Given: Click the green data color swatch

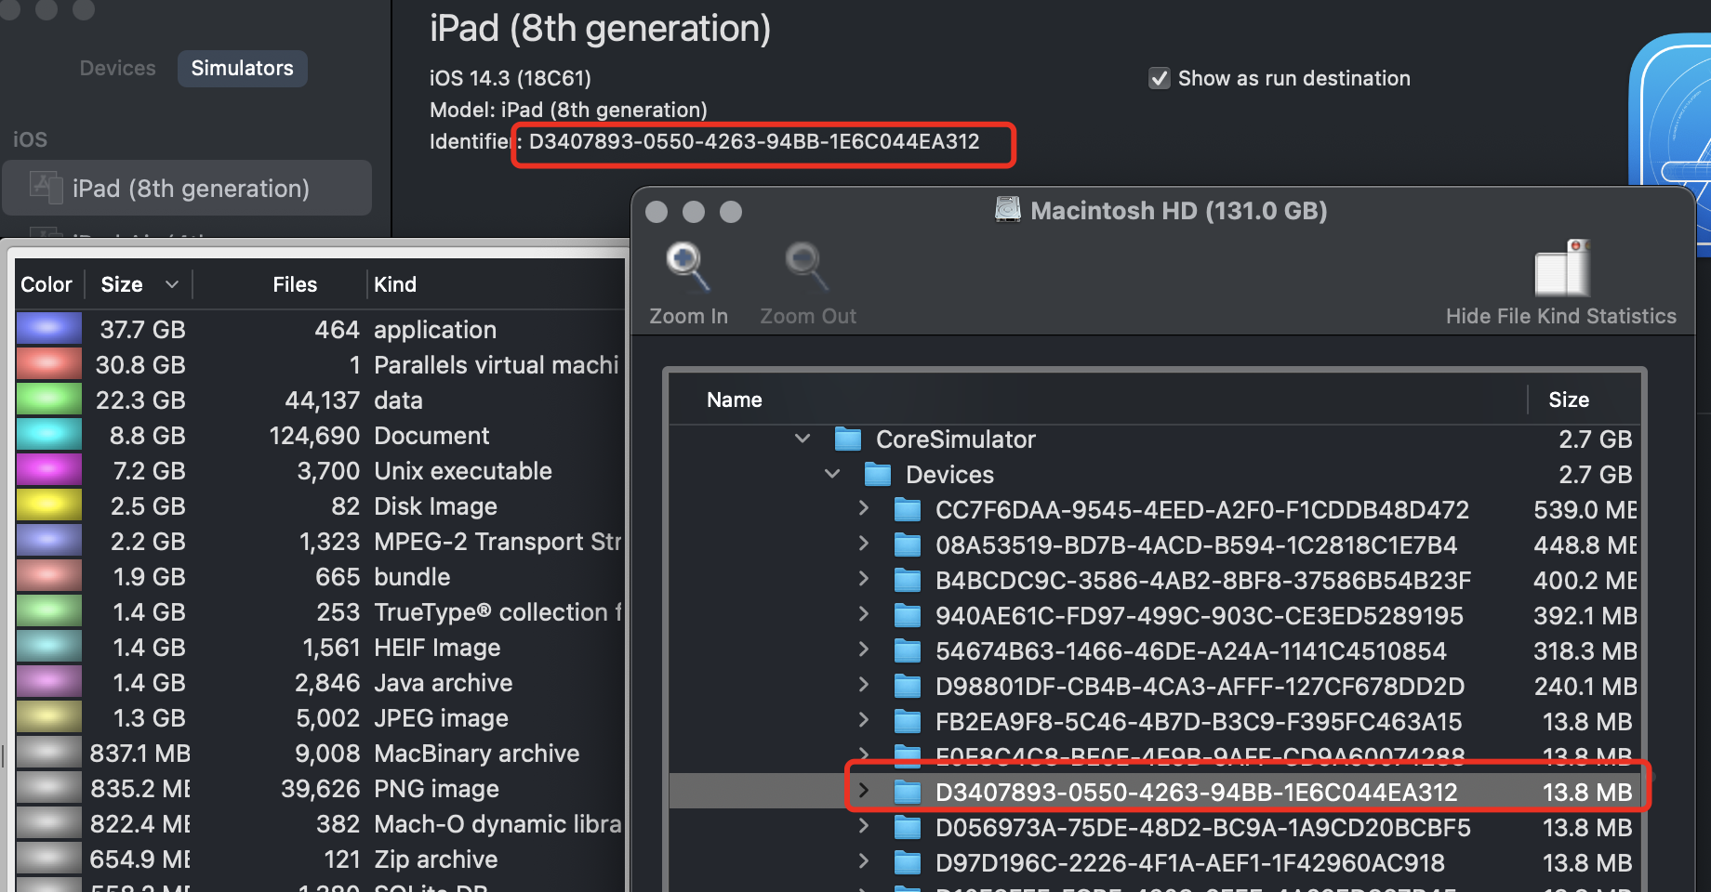Looking at the screenshot, I should 49,400.
